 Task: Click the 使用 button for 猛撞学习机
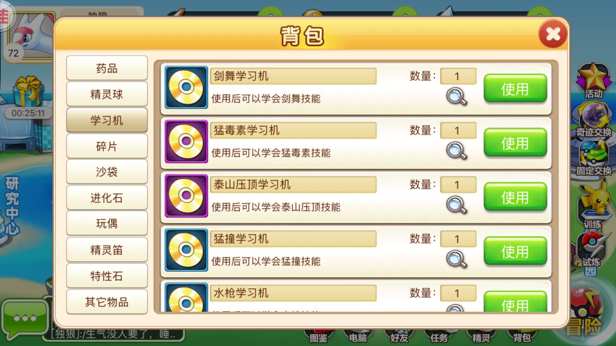pyautogui.click(x=515, y=251)
